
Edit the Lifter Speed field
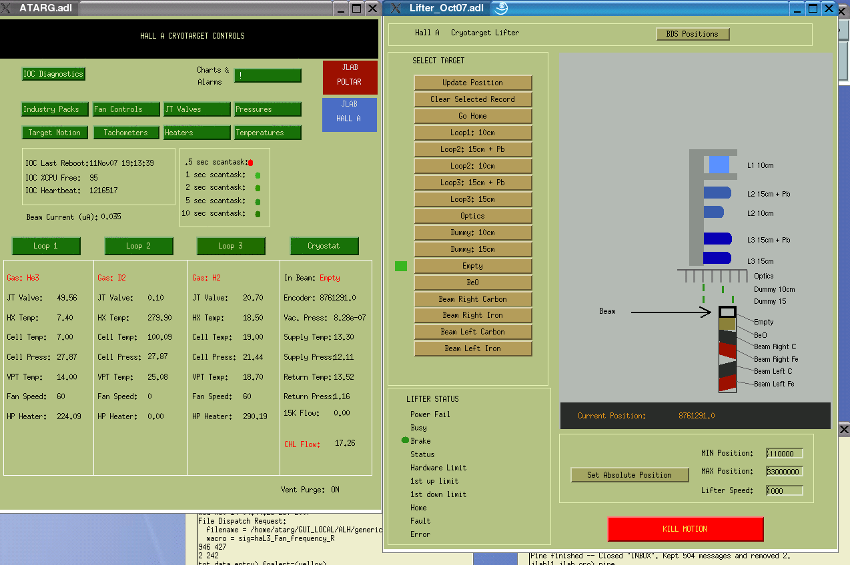click(785, 490)
